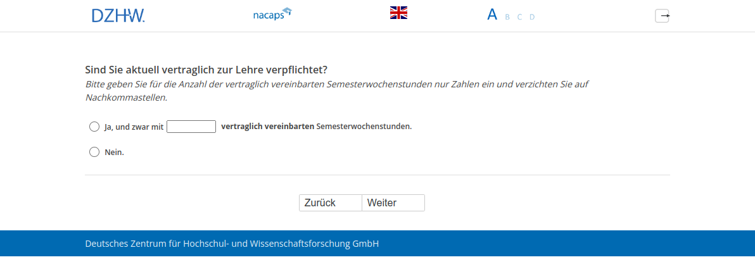Click the "Nein." answer label
Screen dimensions: 755x262
point(114,152)
